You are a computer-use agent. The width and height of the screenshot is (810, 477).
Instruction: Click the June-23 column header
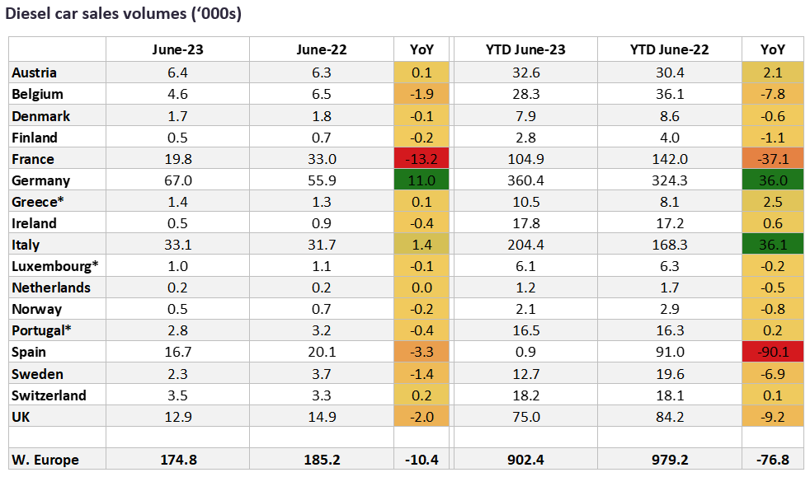pyautogui.click(x=177, y=49)
